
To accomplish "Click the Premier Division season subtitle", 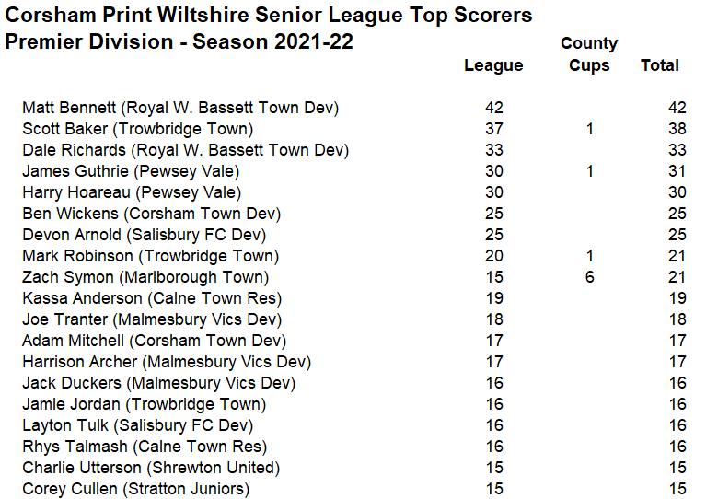I will [x=179, y=42].
